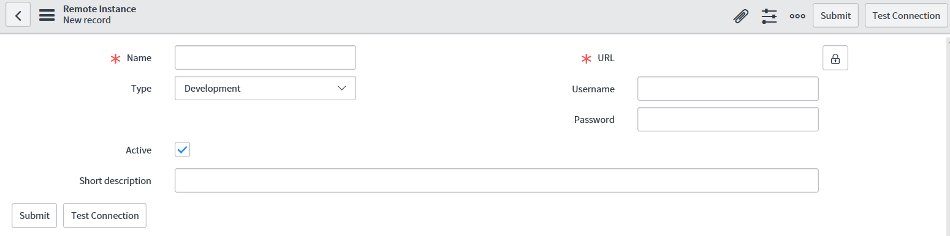The height and width of the screenshot is (236, 950).
Task: Click the Short description field
Action: coord(496,180)
